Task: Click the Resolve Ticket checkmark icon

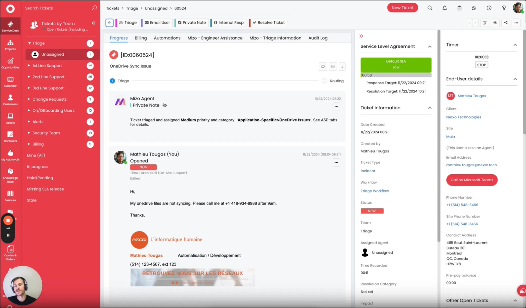Action: pyautogui.click(x=254, y=22)
